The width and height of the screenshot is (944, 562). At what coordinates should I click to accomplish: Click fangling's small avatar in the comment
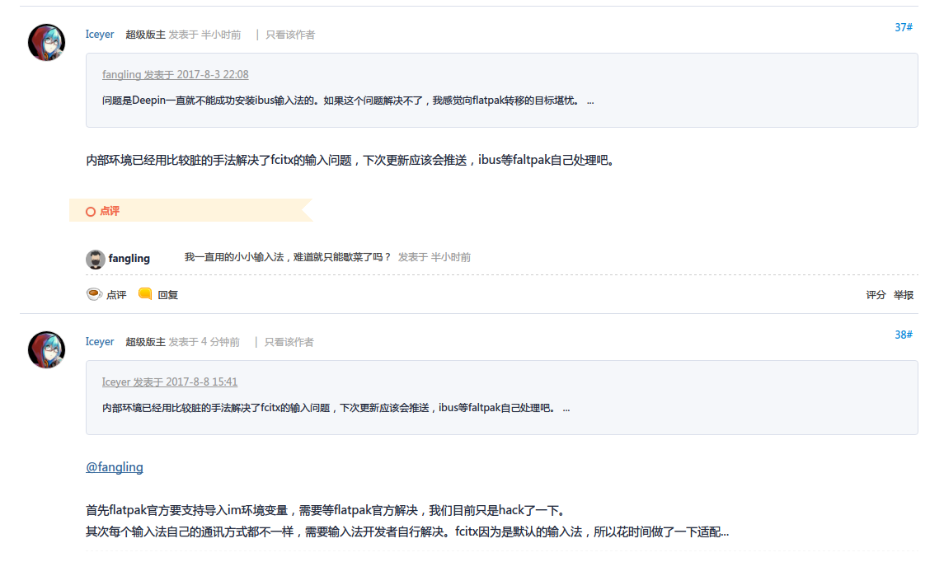95,260
